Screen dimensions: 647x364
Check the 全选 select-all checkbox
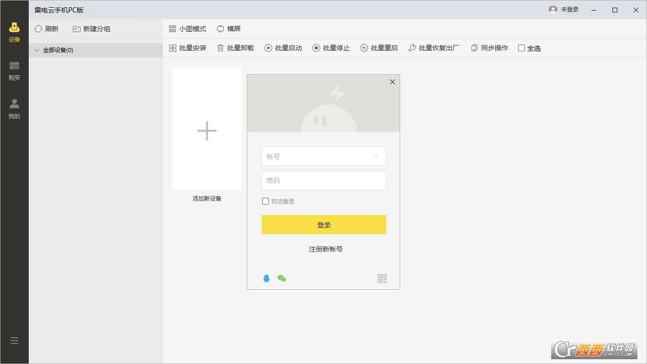click(521, 48)
